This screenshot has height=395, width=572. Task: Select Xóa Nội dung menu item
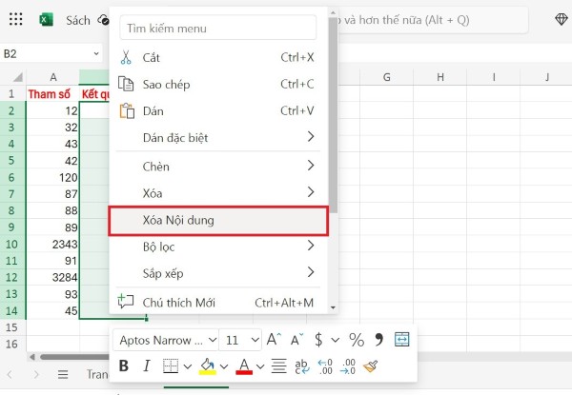click(x=218, y=221)
